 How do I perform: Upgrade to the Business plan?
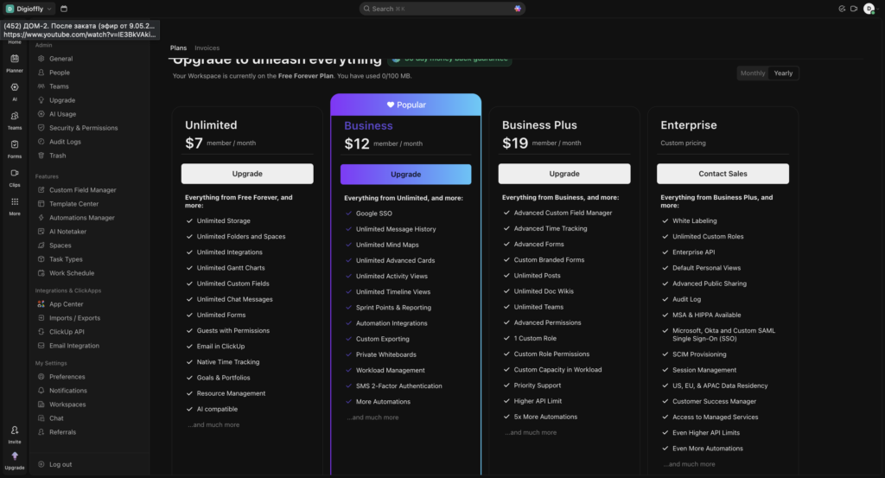(x=406, y=175)
